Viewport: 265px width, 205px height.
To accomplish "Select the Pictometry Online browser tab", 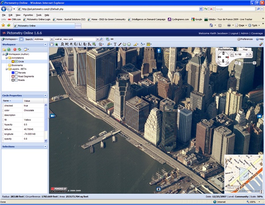I will click(x=44, y=26).
